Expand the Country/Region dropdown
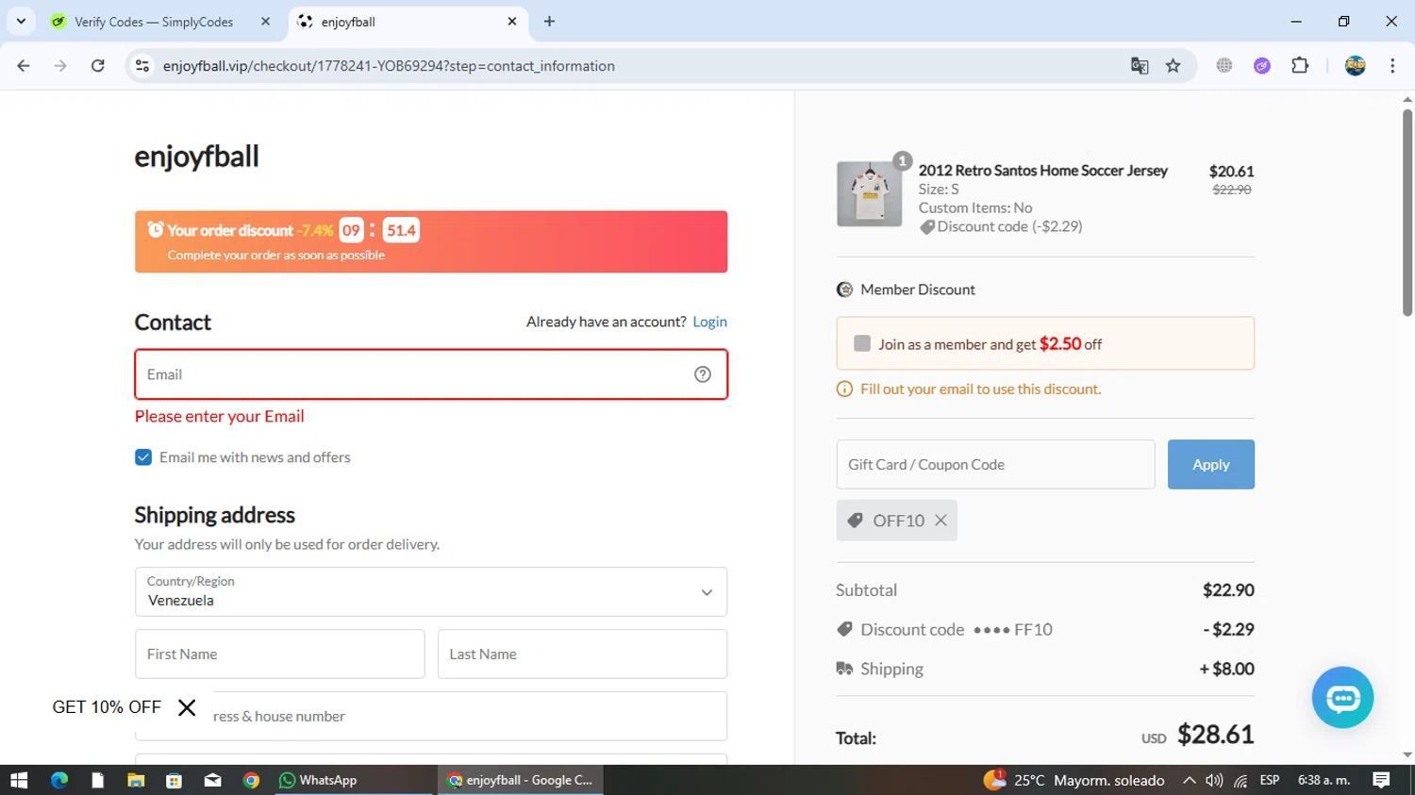Viewport: 1415px width, 795px height. coord(431,592)
